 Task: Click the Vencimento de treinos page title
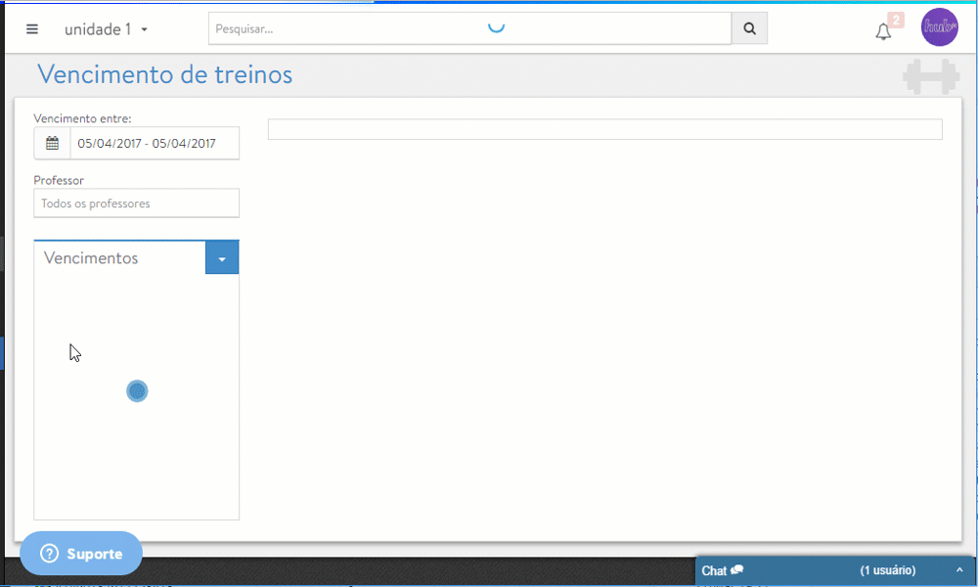(x=162, y=75)
